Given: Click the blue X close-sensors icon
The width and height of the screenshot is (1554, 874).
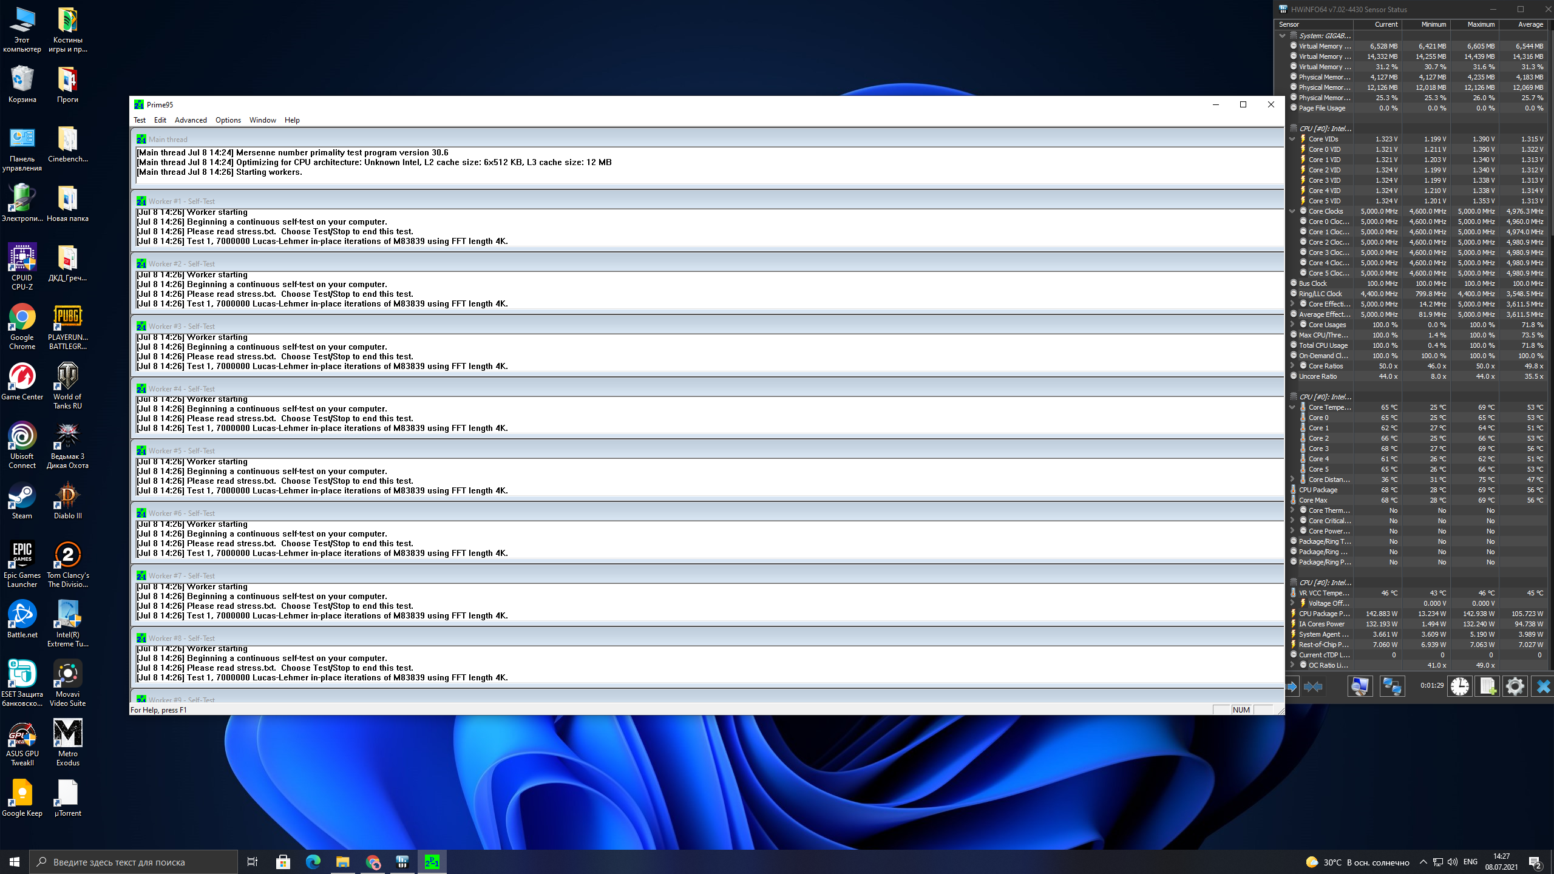Looking at the screenshot, I should 1542,686.
